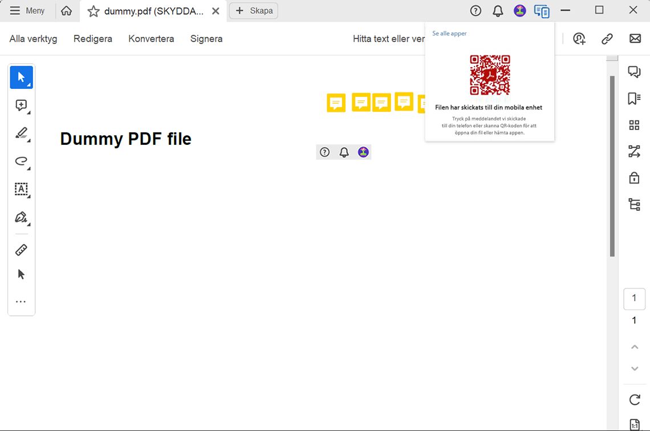Click the Hitta text eller verktyg search field
This screenshot has width=650, height=431.
388,39
